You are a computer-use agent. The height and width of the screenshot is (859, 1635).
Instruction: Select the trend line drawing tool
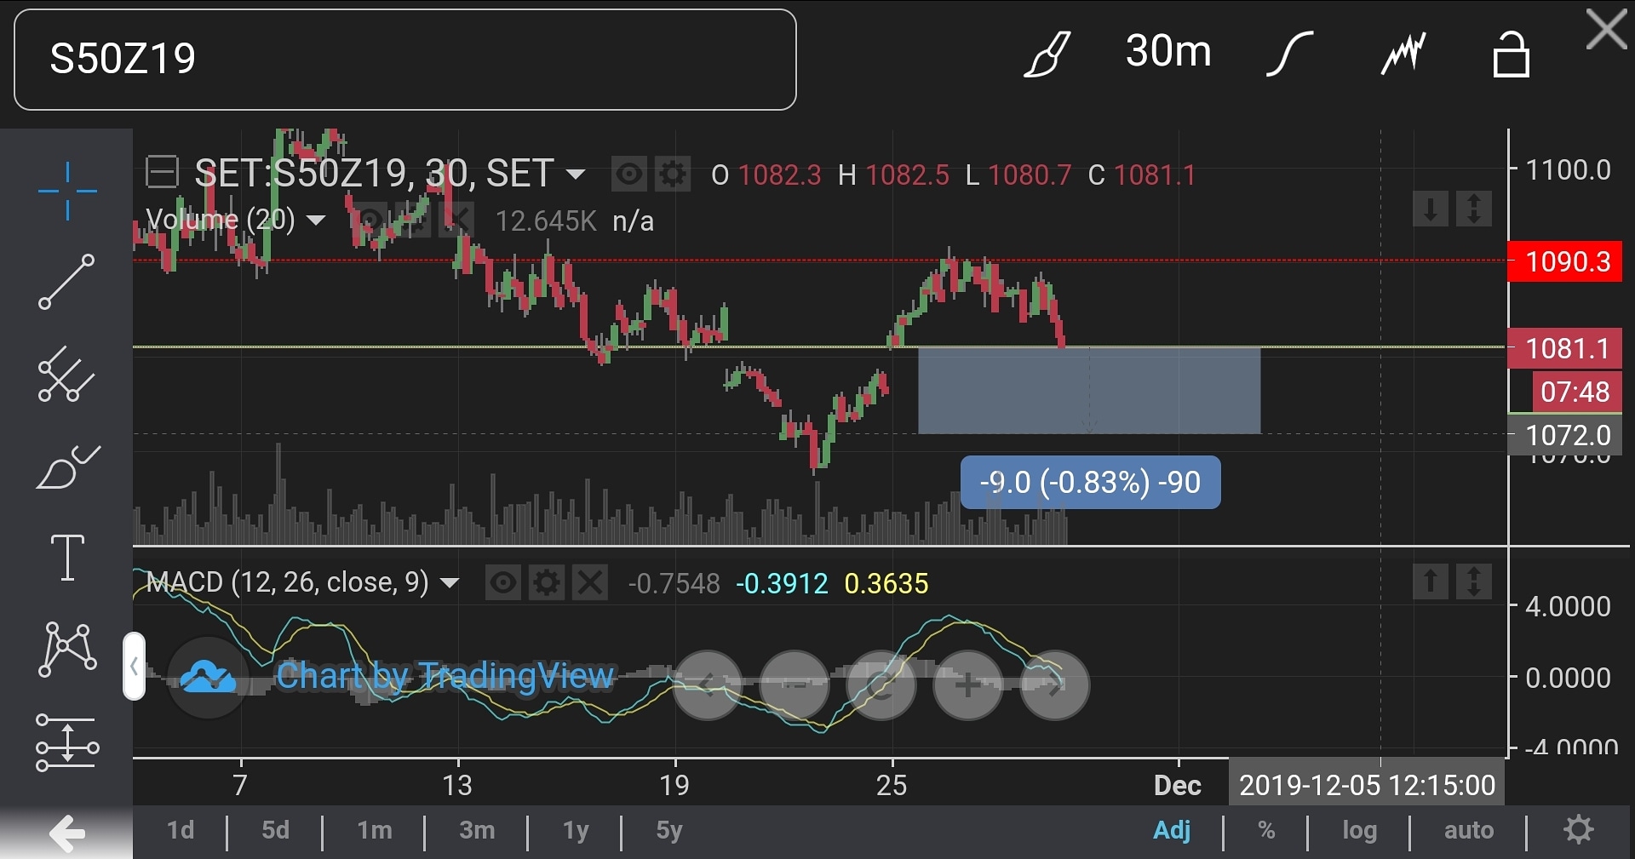click(x=66, y=282)
